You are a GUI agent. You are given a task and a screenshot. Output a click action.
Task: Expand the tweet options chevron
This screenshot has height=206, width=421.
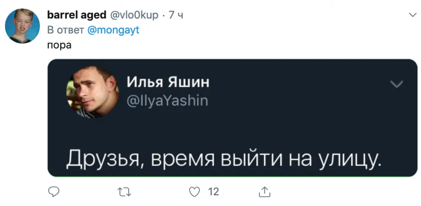click(x=412, y=15)
